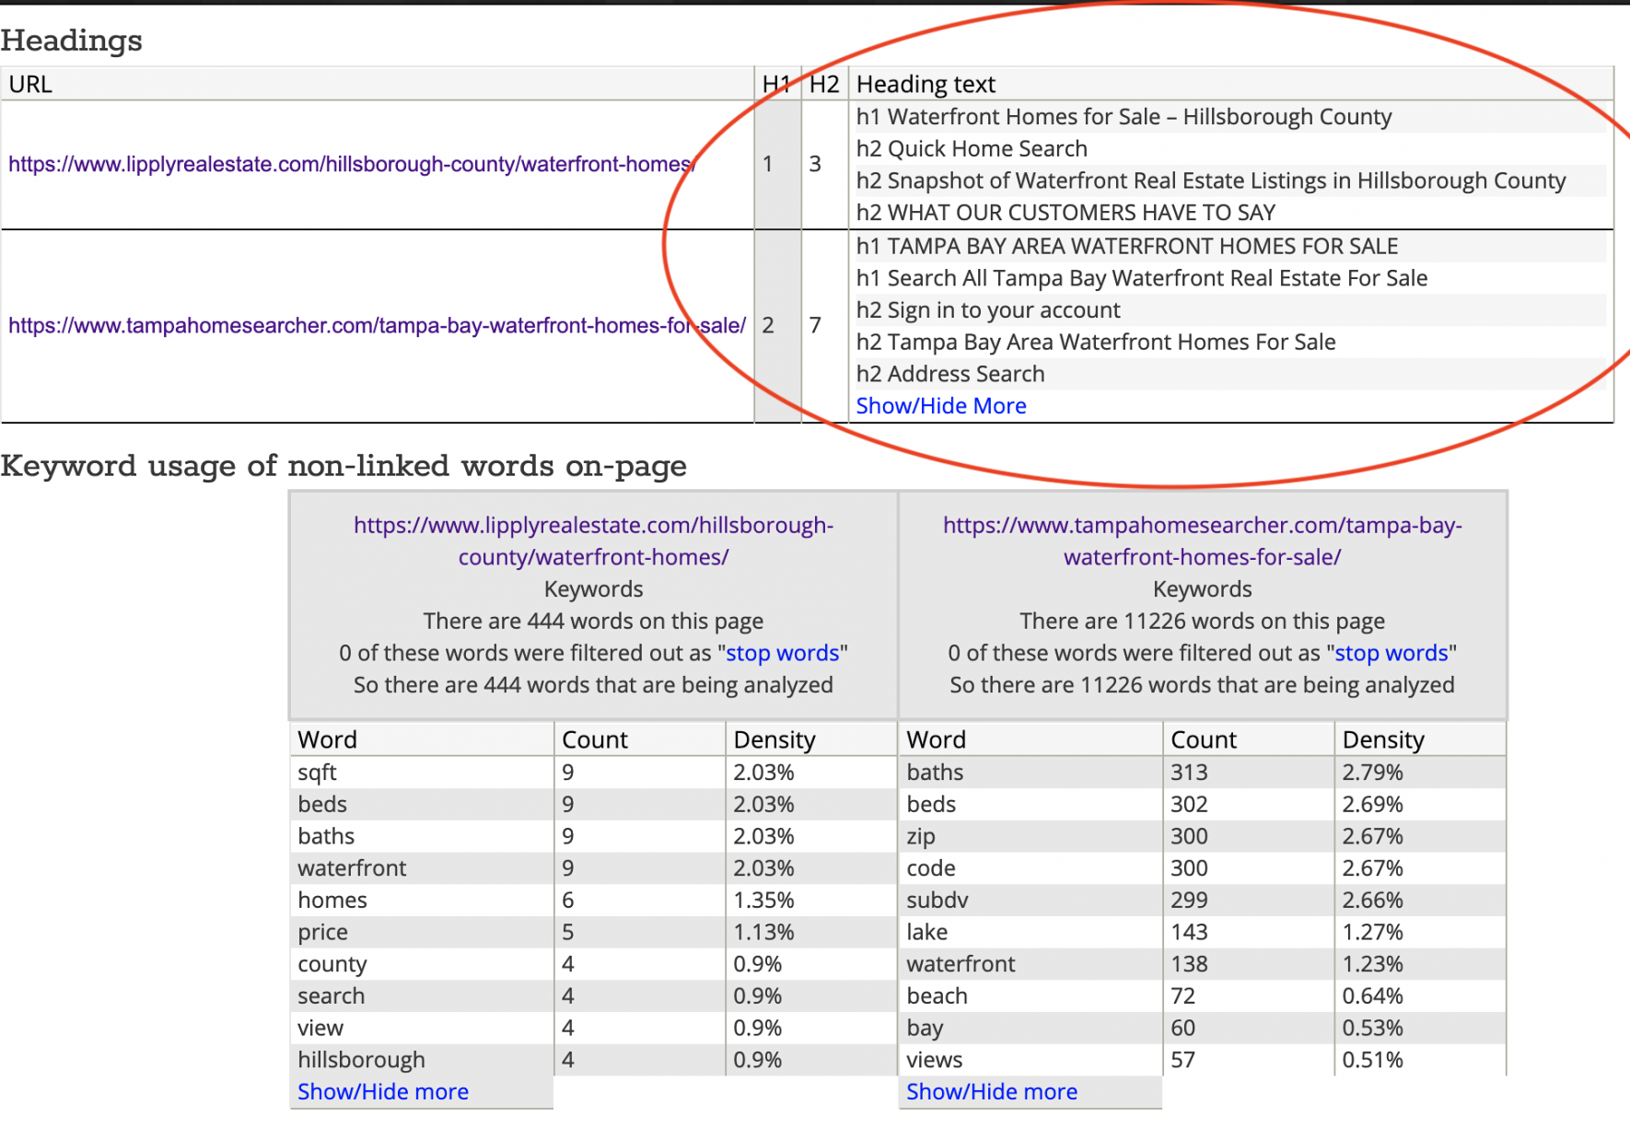
Task: Select word "price" in left table
Action: 322,933
